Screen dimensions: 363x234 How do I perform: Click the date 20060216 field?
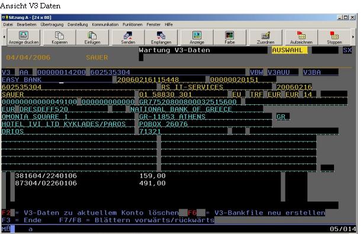(x=294, y=87)
